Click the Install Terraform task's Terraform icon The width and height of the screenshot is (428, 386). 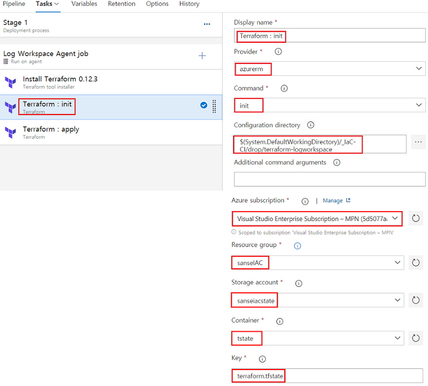[11, 82]
